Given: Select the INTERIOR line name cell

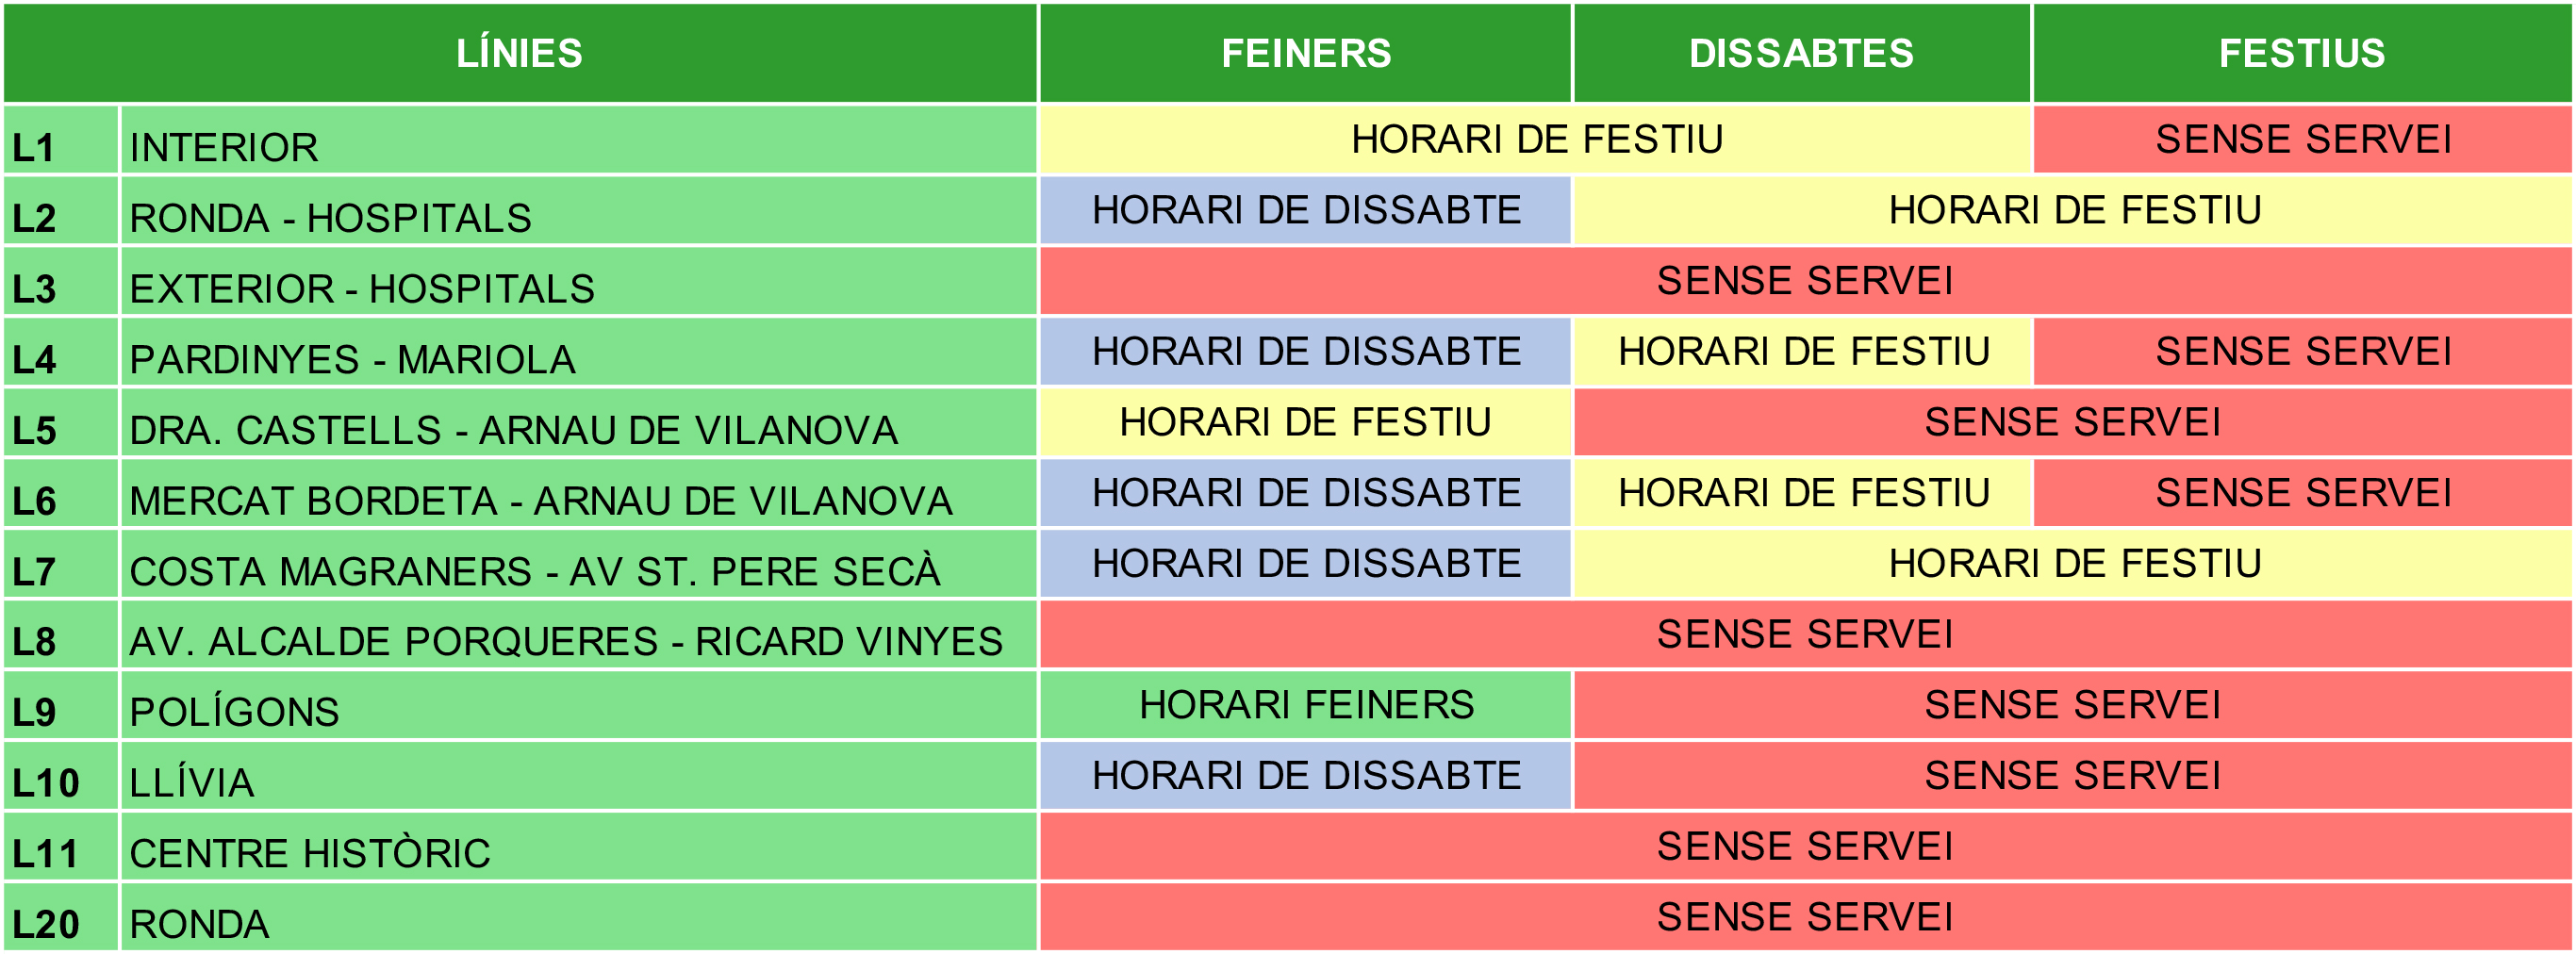Looking at the screenshot, I should tap(577, 141).
